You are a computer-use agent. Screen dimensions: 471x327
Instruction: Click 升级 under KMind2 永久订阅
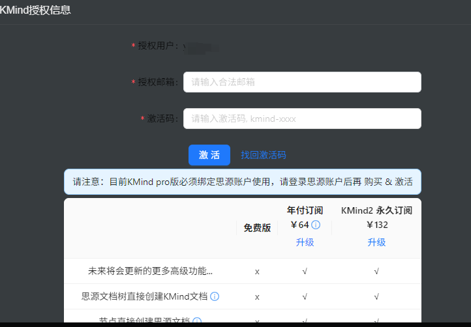coord(376,242)
